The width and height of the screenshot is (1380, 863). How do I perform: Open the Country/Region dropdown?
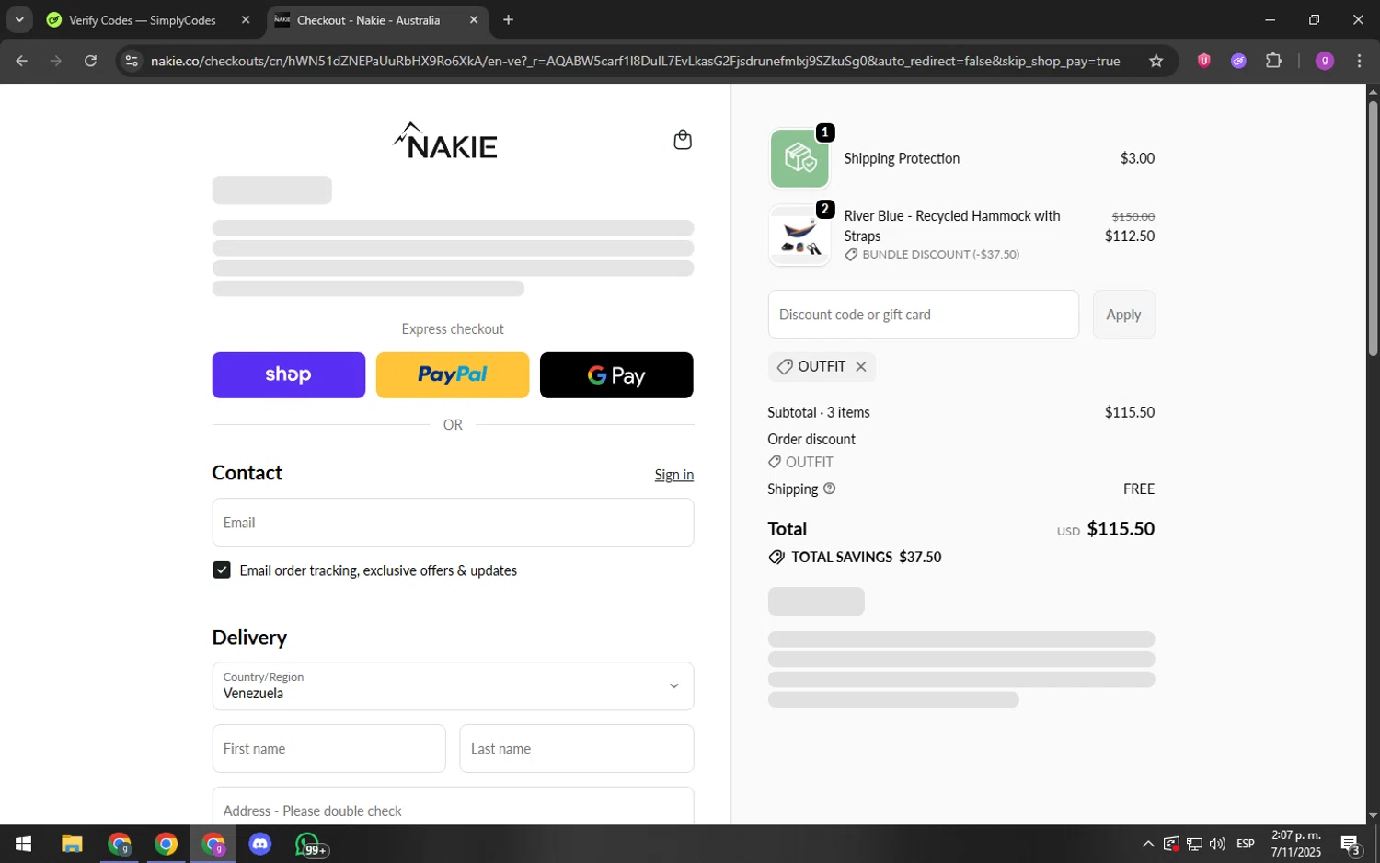(x=453, y=686)
